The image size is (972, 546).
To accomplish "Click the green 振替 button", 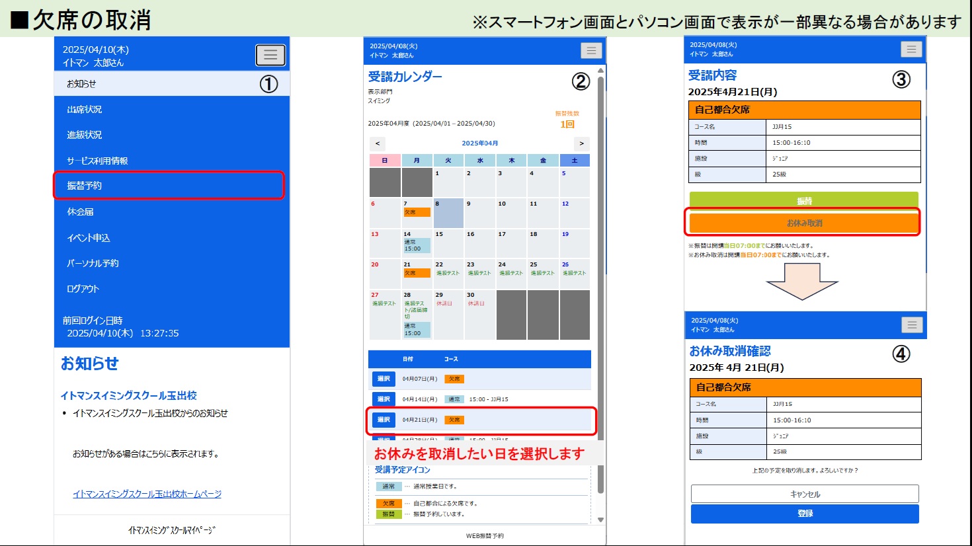I will [804, 200].
